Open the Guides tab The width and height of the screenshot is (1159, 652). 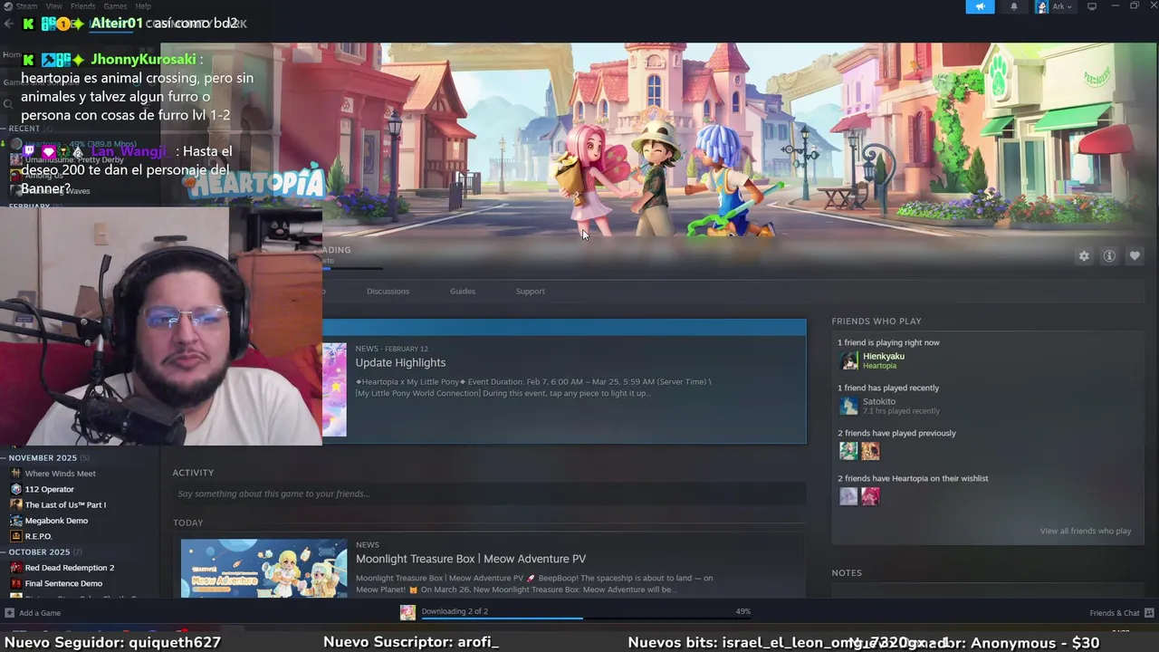pyautogui.click(x=463, y=291)
